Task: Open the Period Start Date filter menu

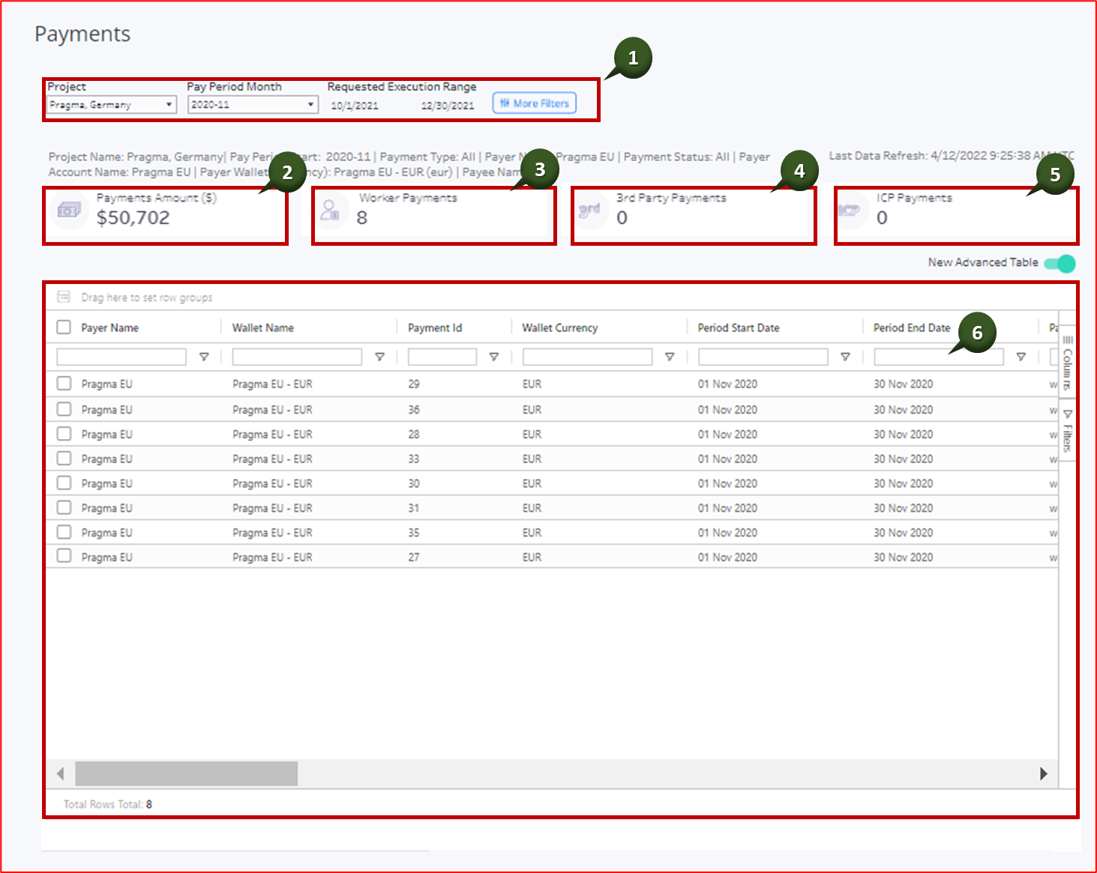Action: (845, 357)
